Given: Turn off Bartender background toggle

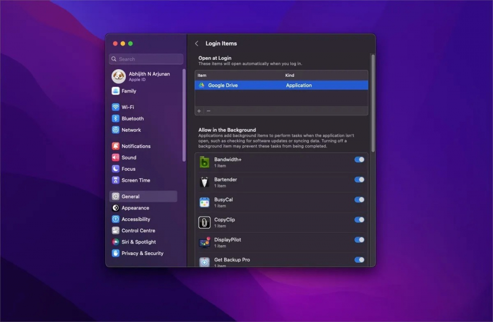Looking at the screenshot, I should [x=359, y=179].
